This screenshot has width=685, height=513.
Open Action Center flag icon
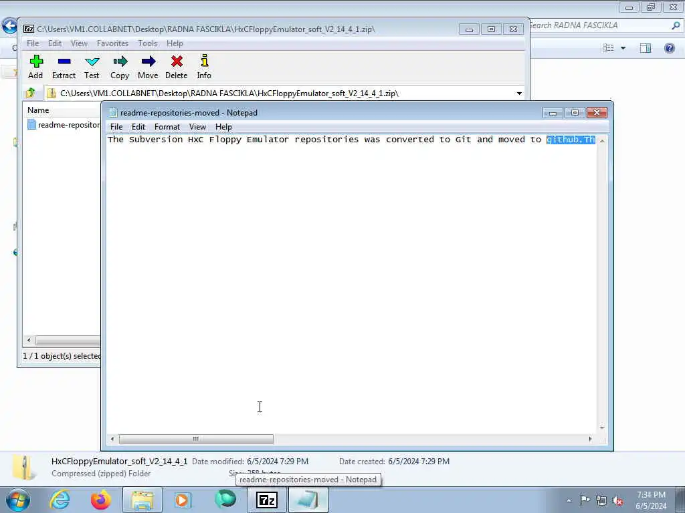[585, 500]
